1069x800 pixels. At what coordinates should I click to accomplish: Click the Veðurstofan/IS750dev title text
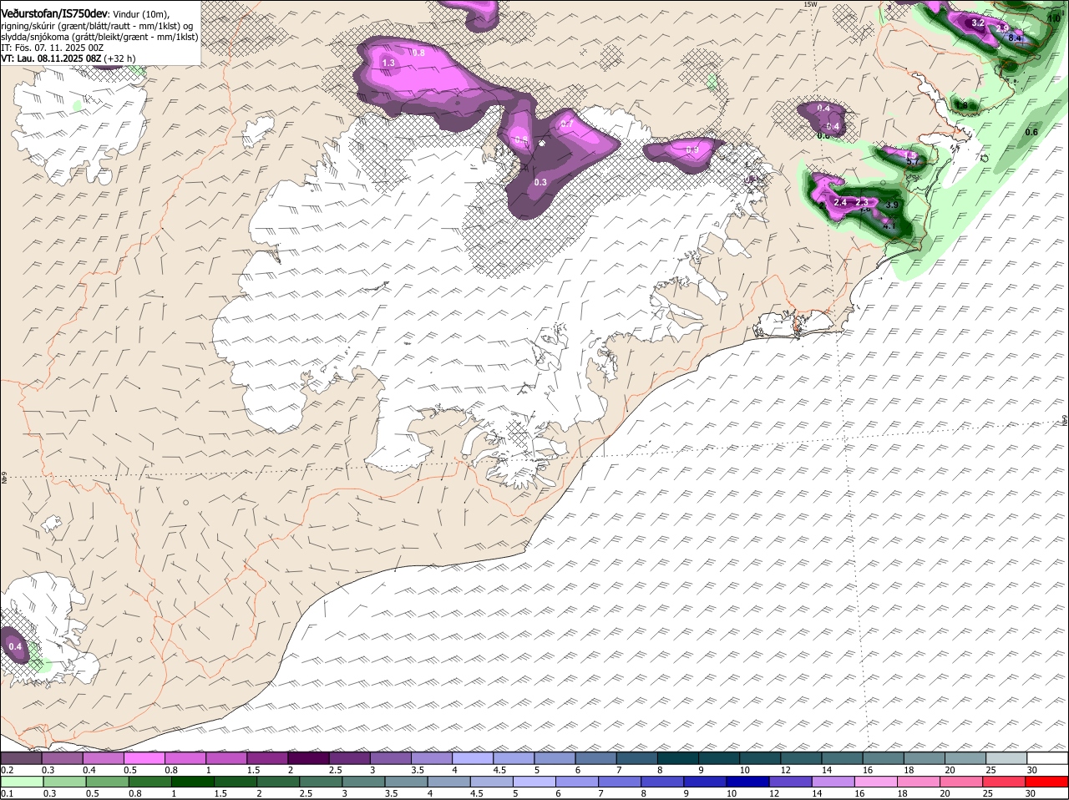tap(54, 13)
